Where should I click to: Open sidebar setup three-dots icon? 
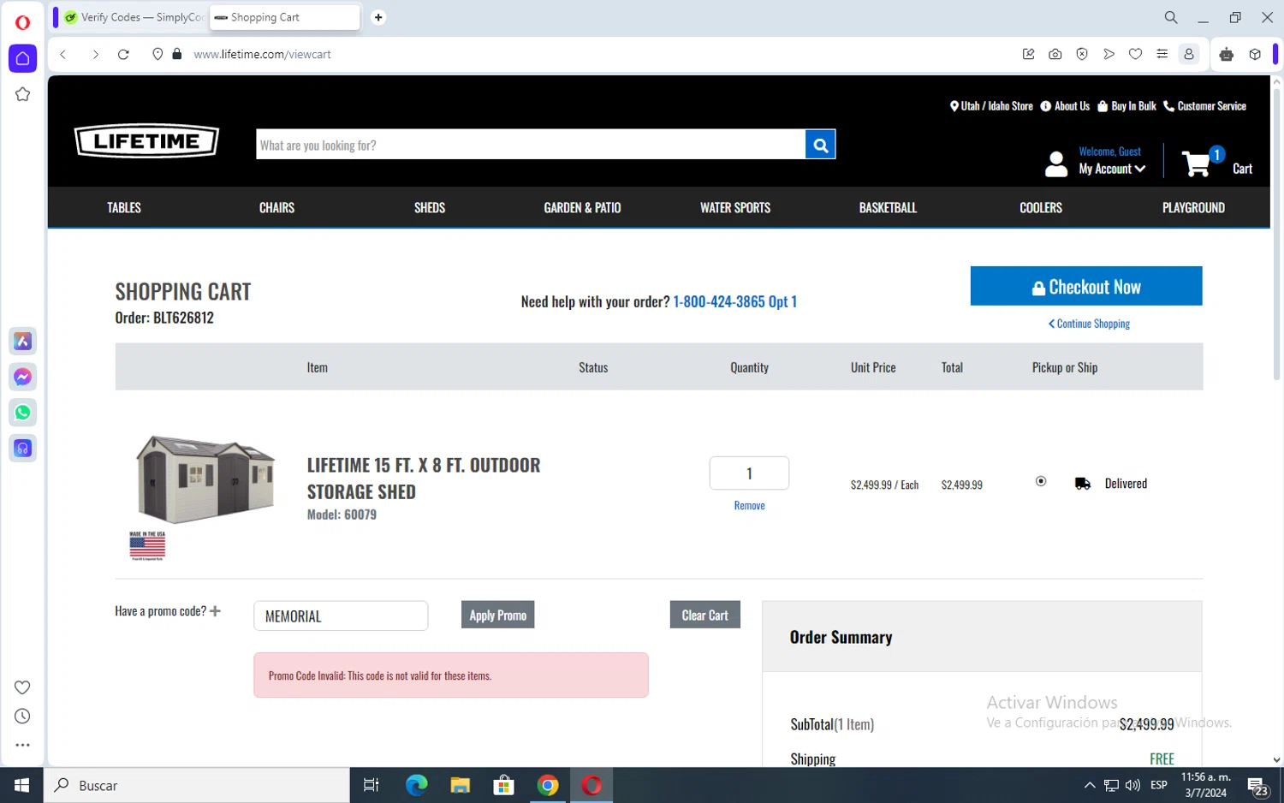pos(22,745)
